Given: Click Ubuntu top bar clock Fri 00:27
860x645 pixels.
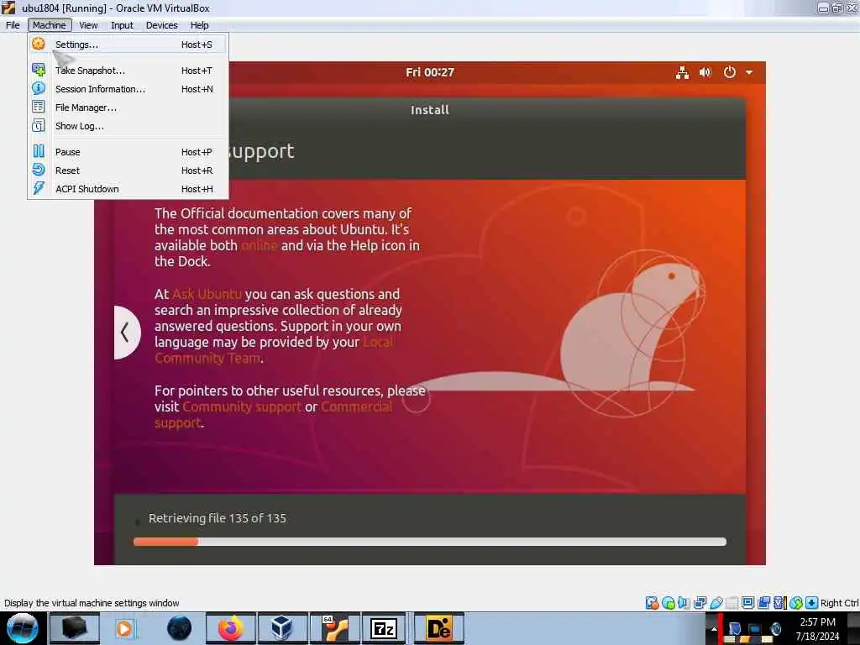Looking at the screenshot, I should pos(430,72).
